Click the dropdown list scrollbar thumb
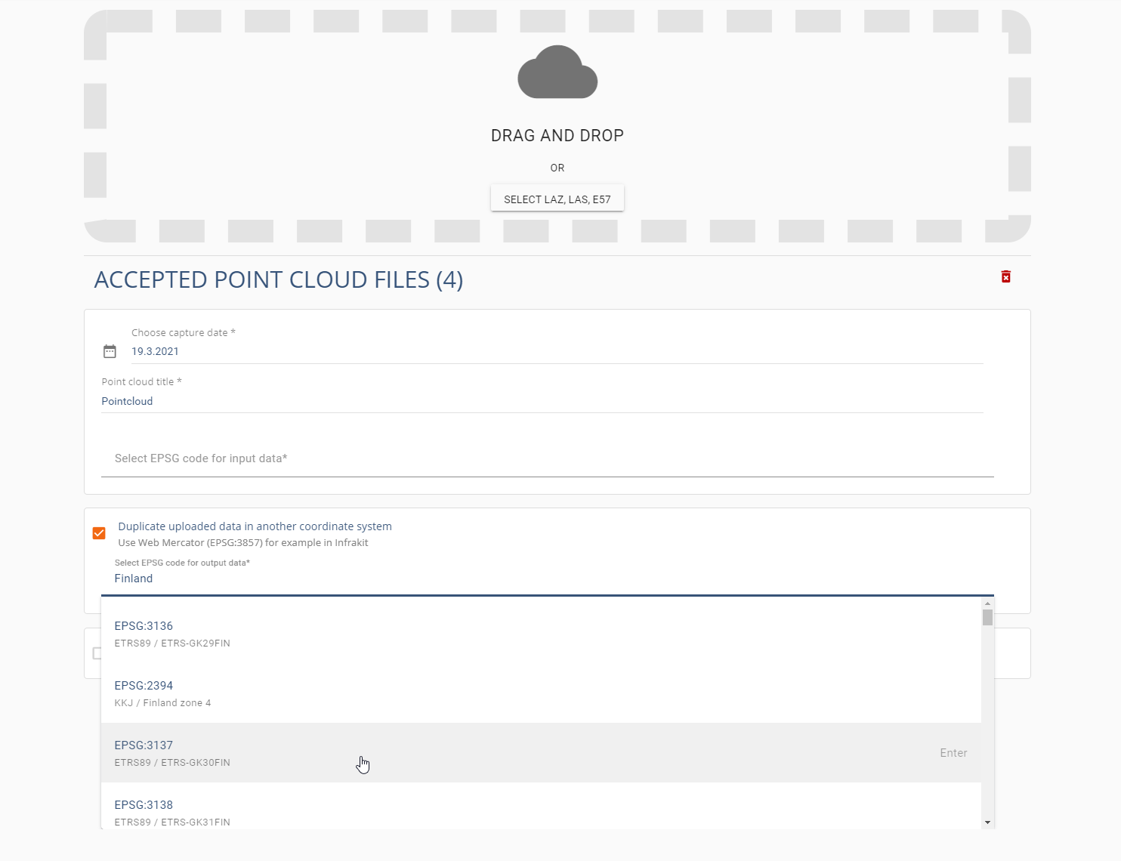 tap(987, 617)
